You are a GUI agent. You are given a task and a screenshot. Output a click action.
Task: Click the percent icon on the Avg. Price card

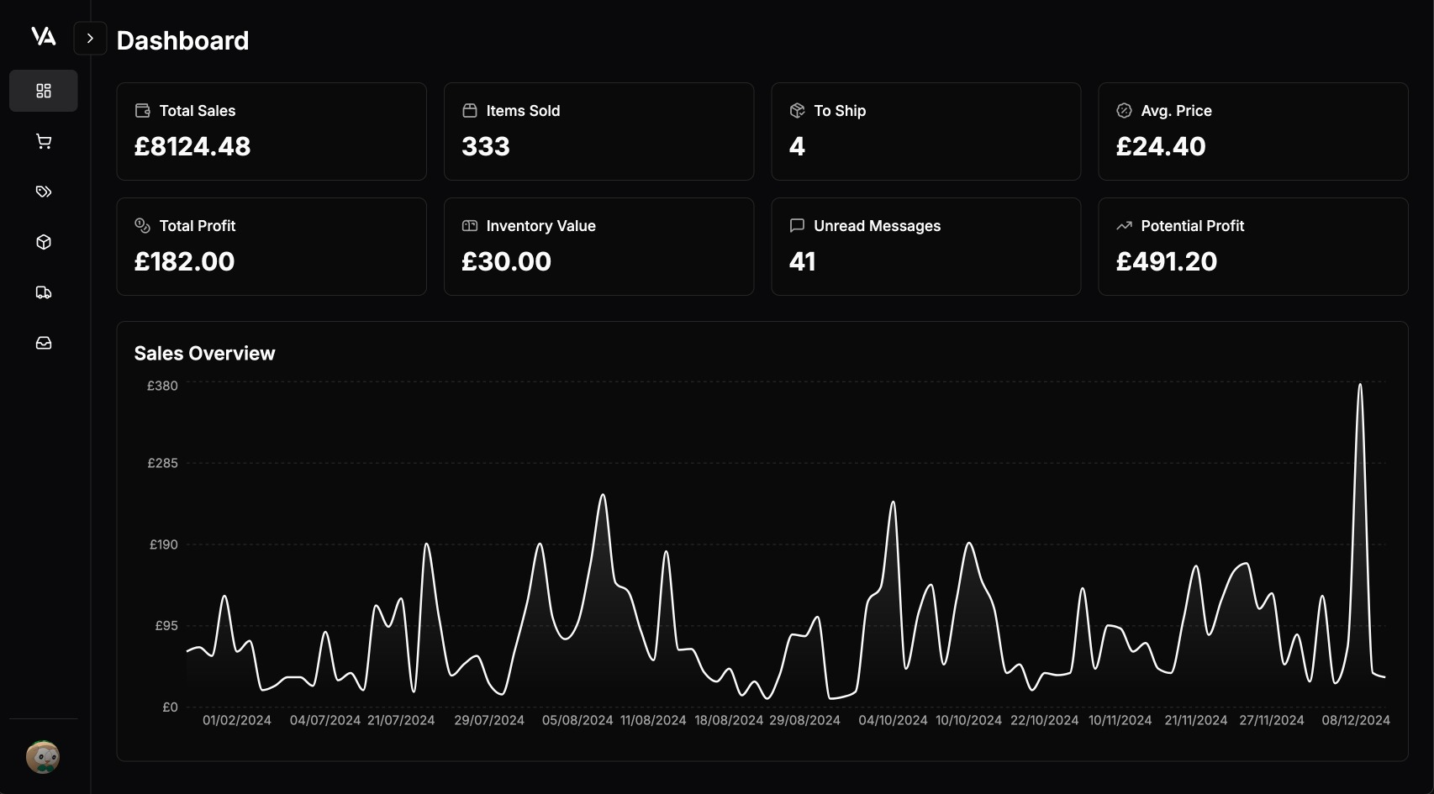[x=1123, y=109]
